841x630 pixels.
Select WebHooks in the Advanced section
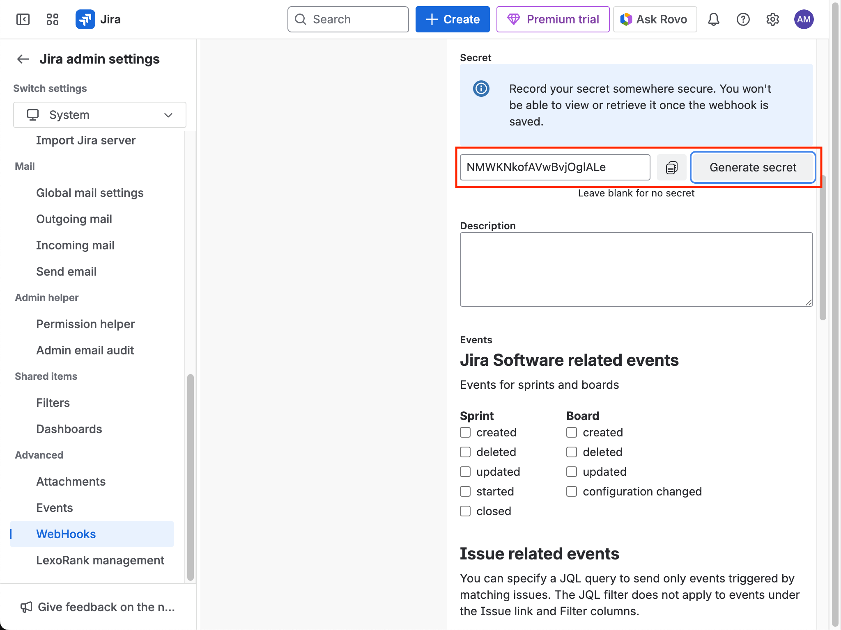point(66,534)
